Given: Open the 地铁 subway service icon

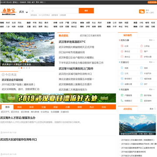Looking at the screenshot, I should 141,68.
